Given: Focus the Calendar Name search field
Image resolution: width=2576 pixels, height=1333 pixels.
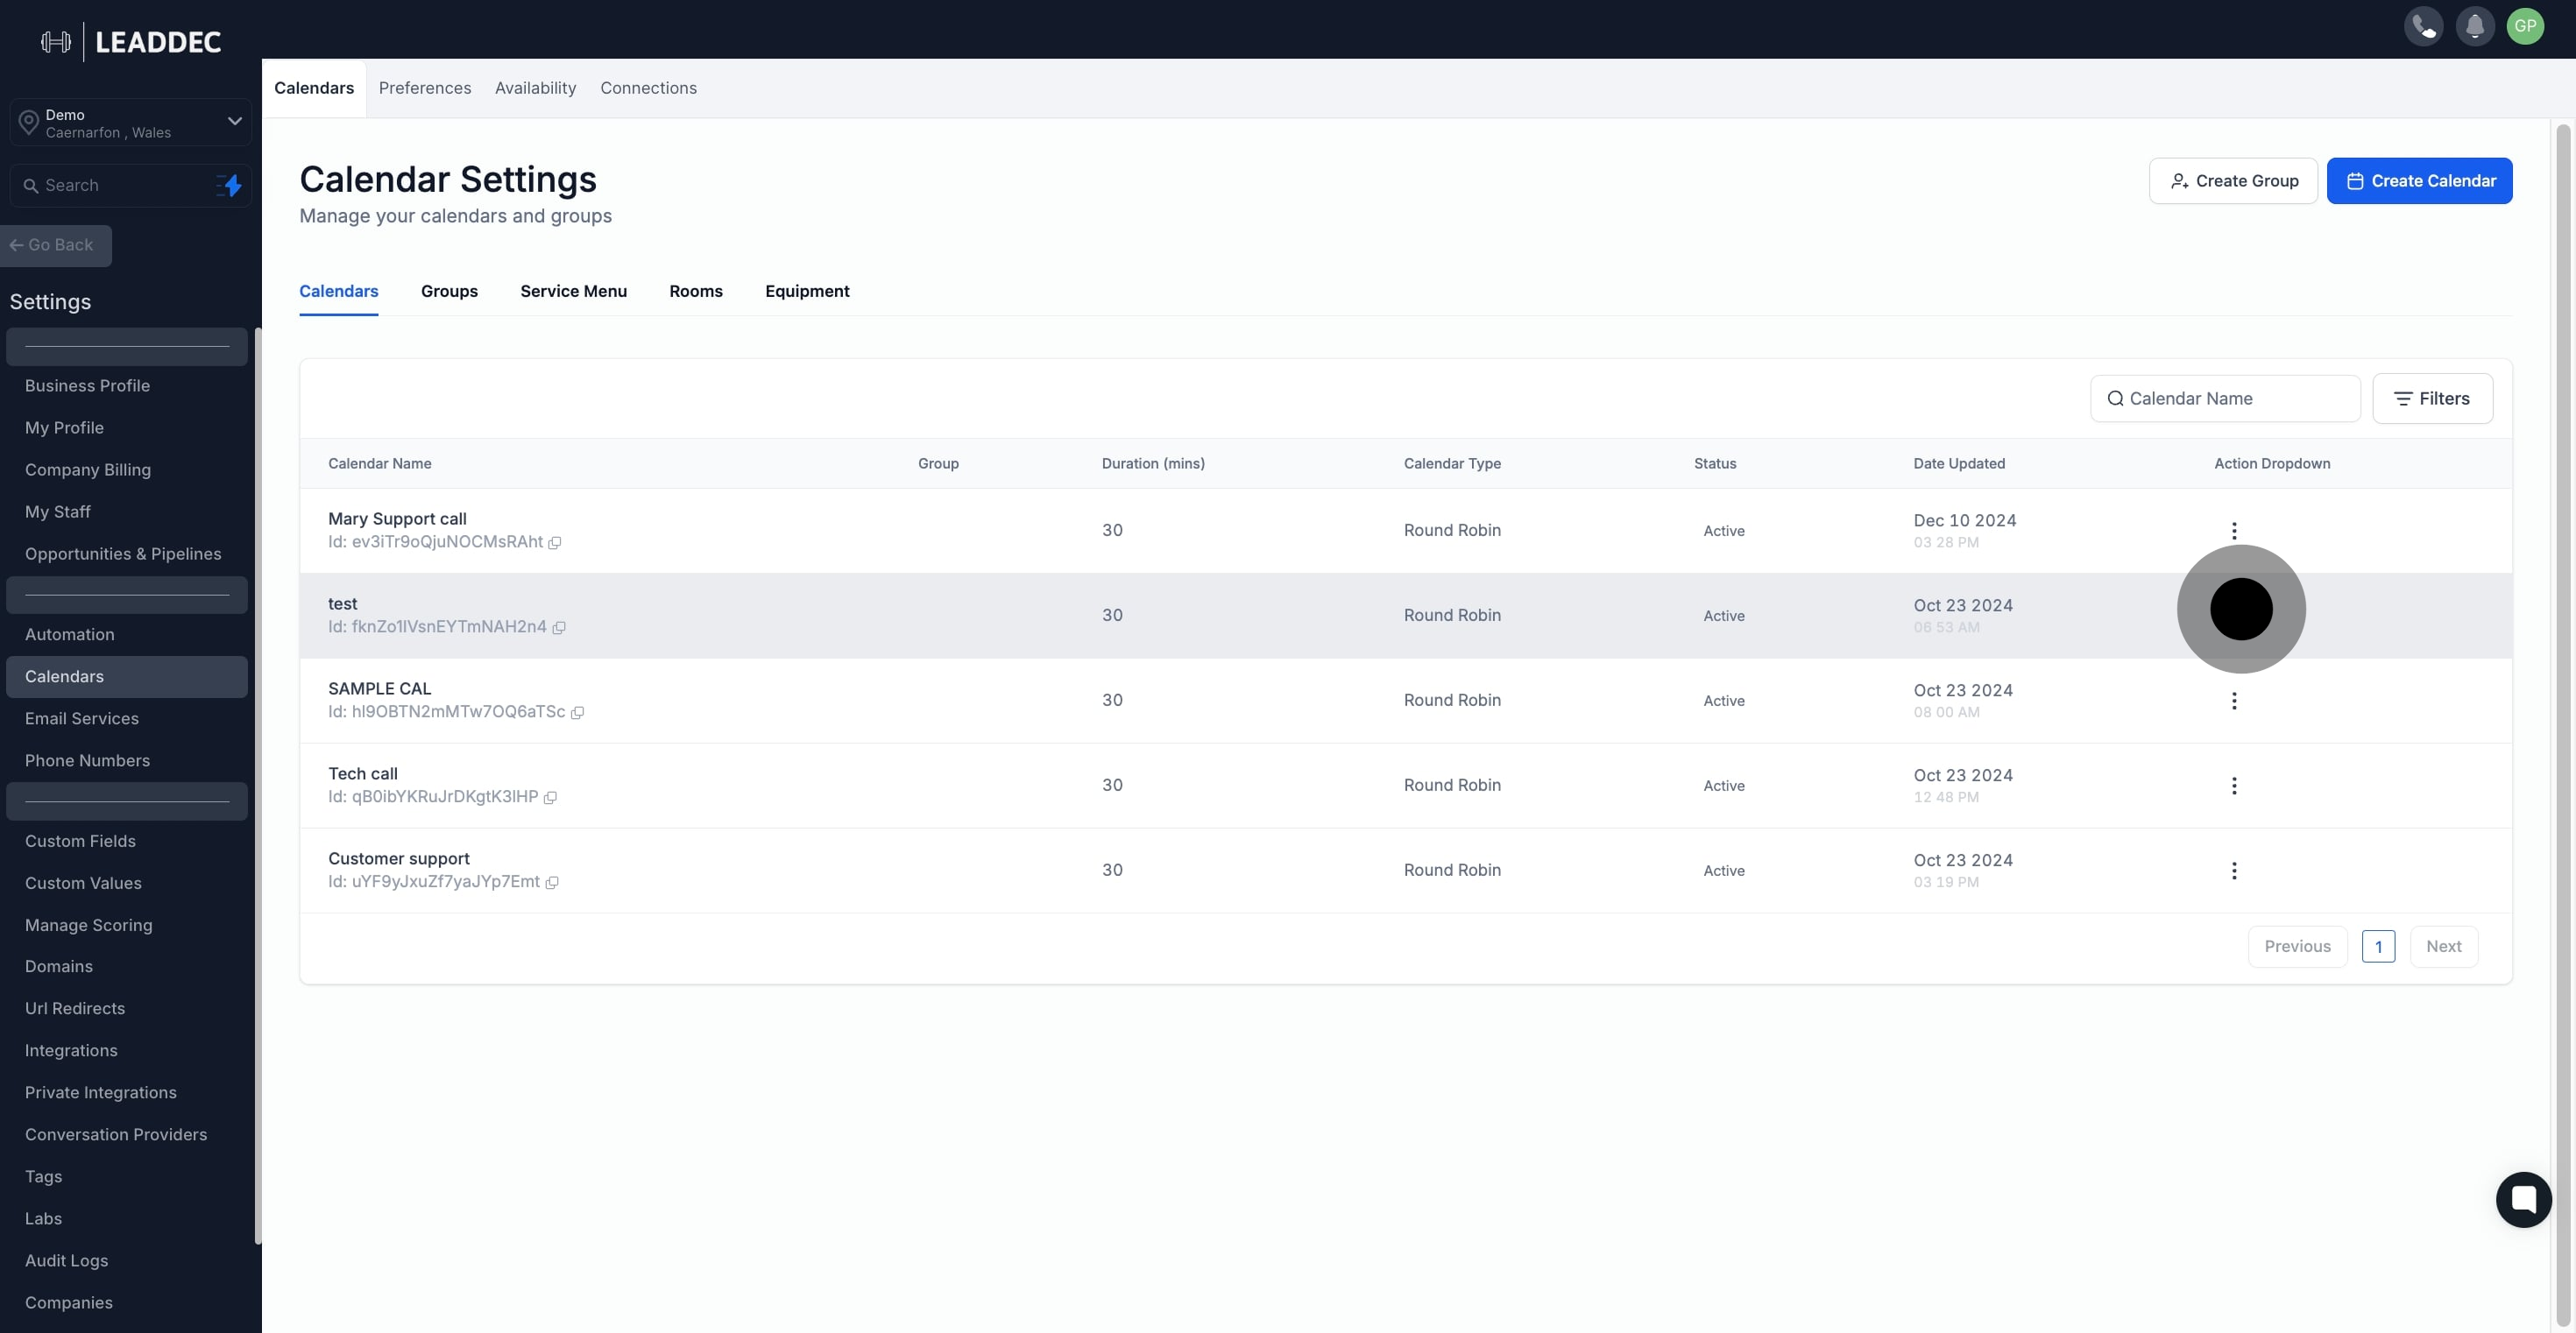Looking at the screenshot, I should (x=2225, y=398).
